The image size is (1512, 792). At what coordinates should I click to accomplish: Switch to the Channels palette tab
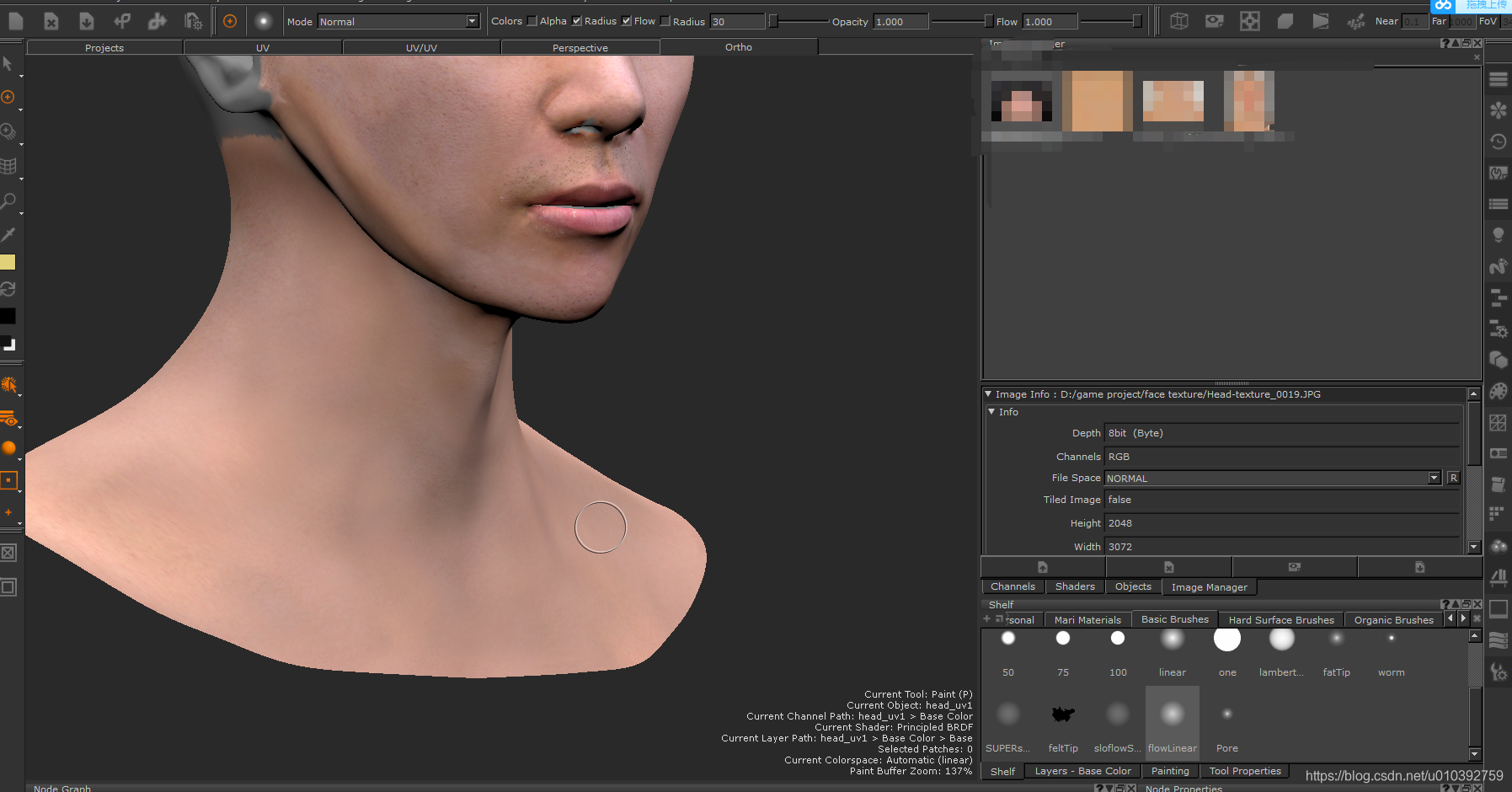tap(1012, 586)
